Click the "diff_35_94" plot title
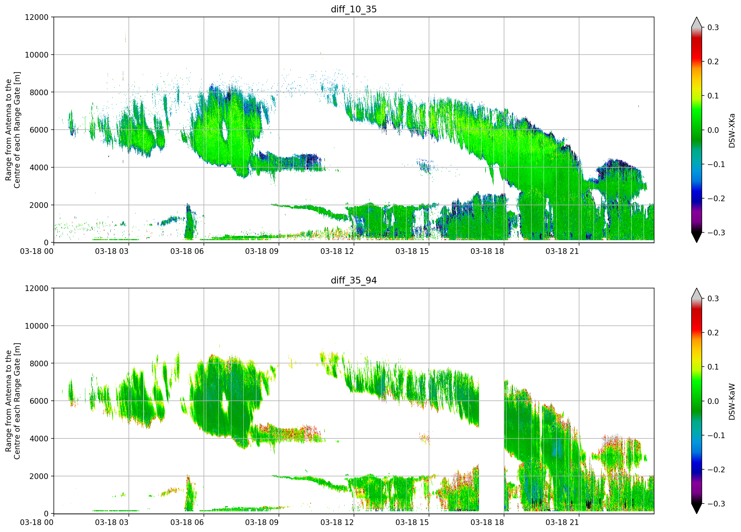Image resolution: width=741 pixels, height=532 pixels. point(353,280)
